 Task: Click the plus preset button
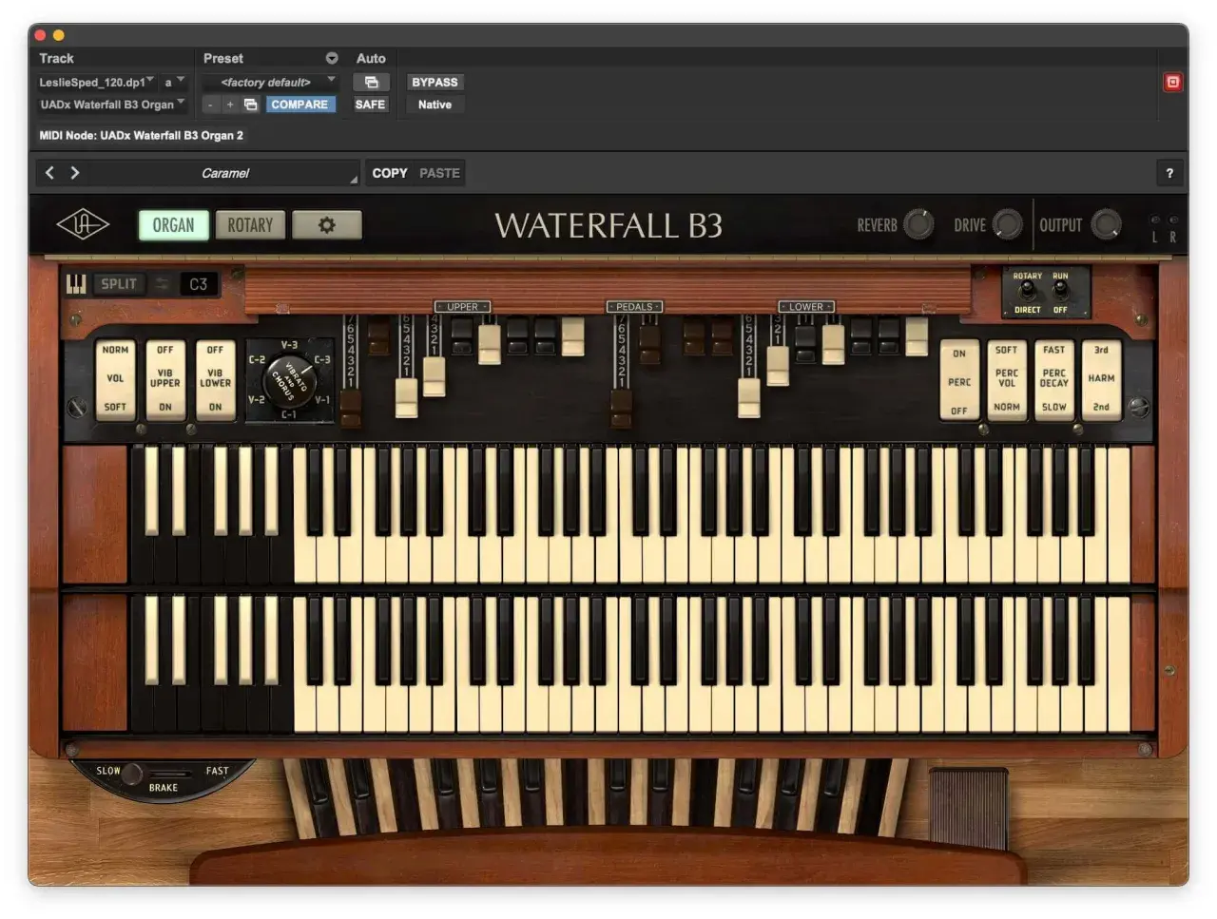point(230,105)
